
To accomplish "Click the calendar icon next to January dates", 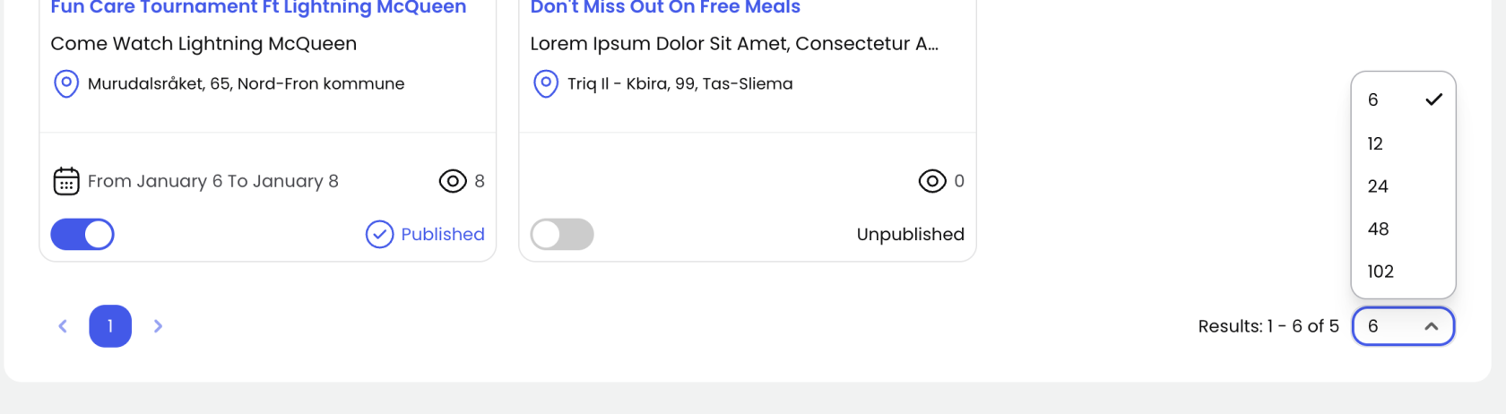I will click(66, 181).
